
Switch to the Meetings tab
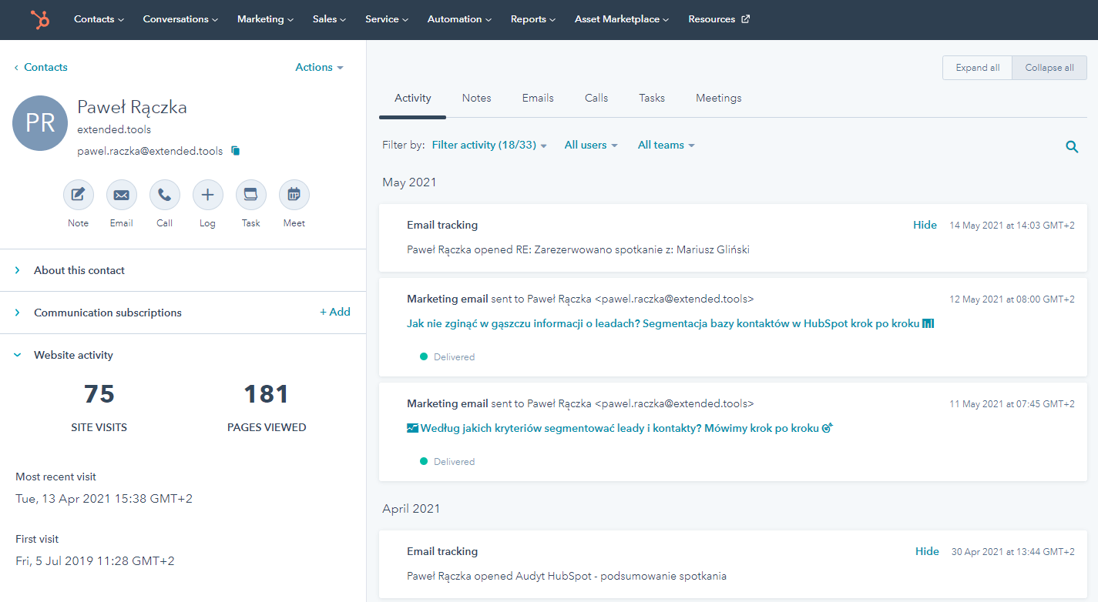(x=719, y=98)
